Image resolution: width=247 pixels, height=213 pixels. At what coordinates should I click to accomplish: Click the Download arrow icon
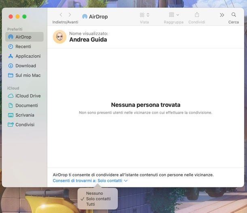(11, 66)
